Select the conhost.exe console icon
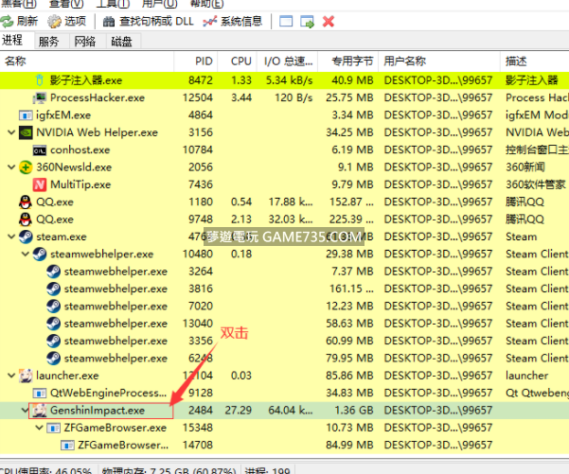The image size is (569, 474). 40,149
